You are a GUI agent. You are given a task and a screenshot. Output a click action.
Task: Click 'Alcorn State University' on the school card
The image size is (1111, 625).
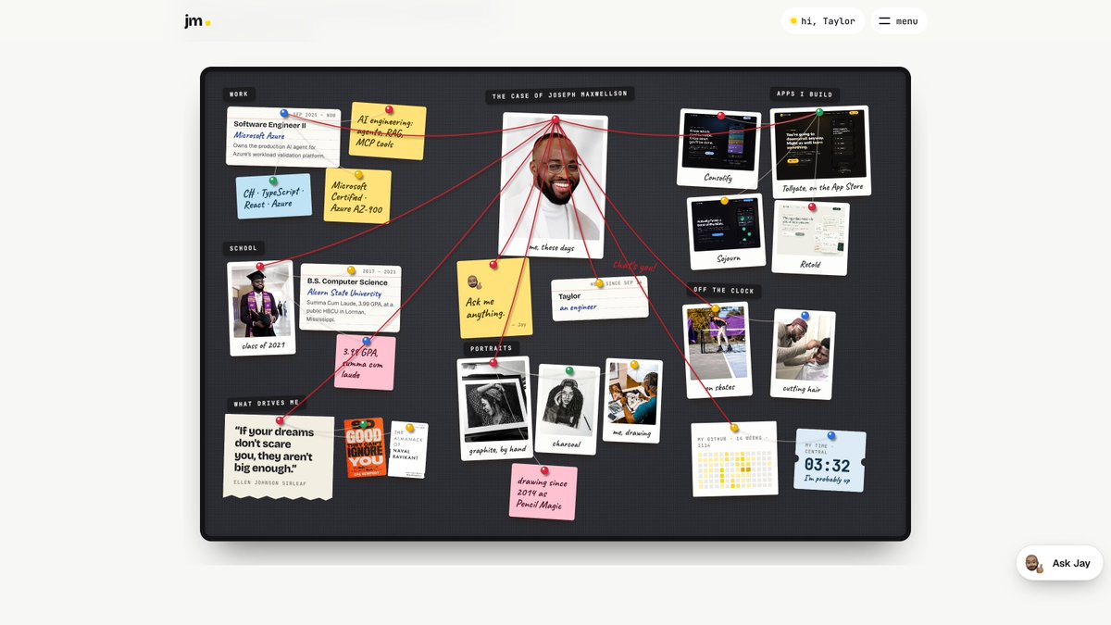tap(344, 293)
